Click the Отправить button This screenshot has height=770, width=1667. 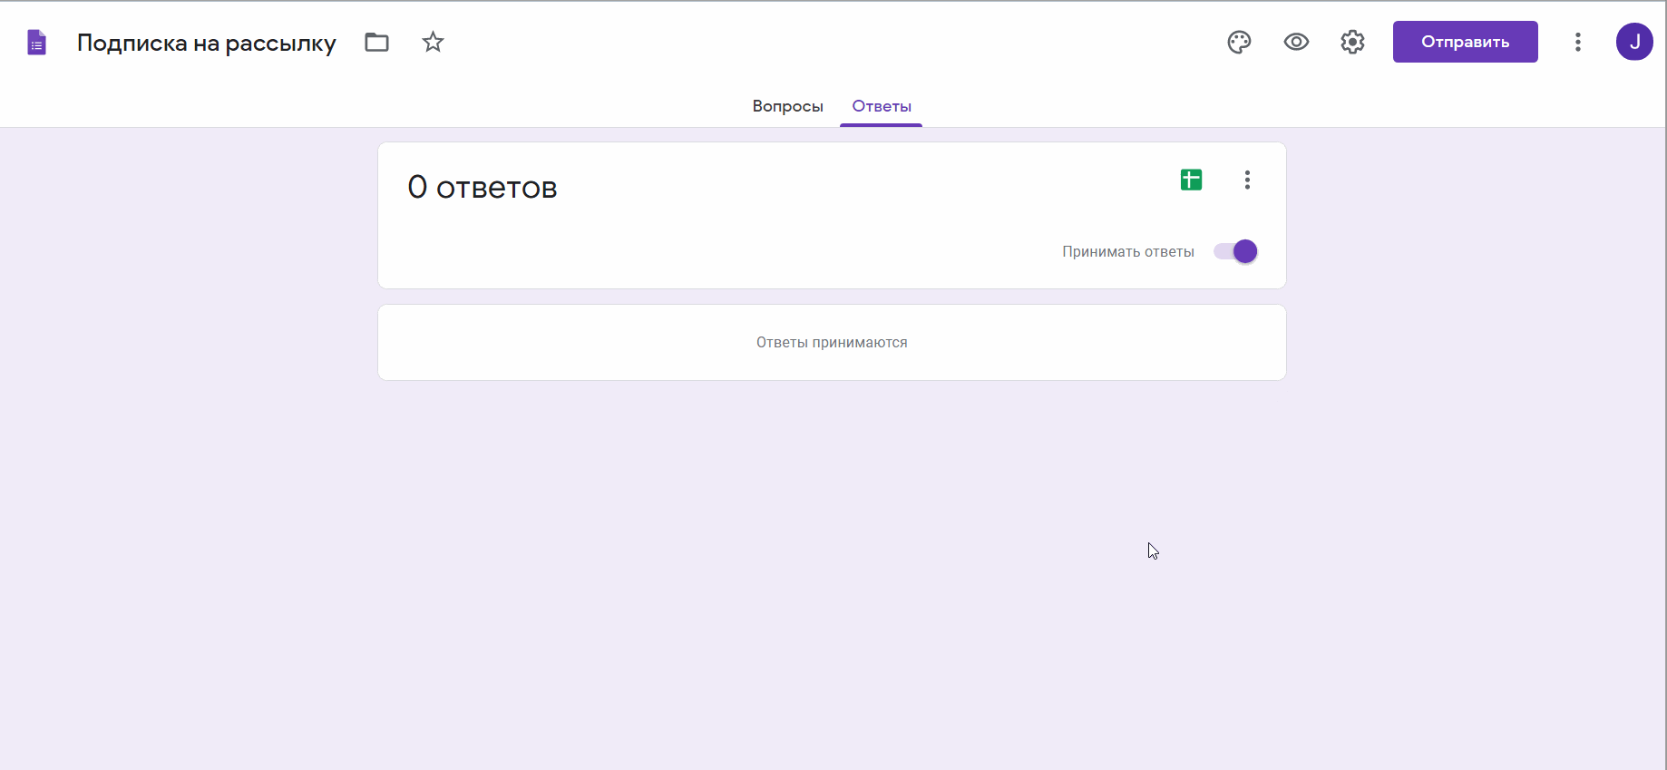click(x=1465, y=42)
